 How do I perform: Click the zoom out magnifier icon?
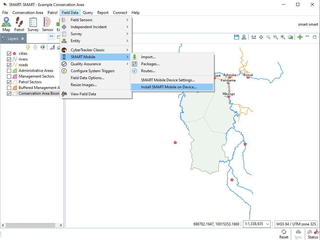tap(275, 37)
